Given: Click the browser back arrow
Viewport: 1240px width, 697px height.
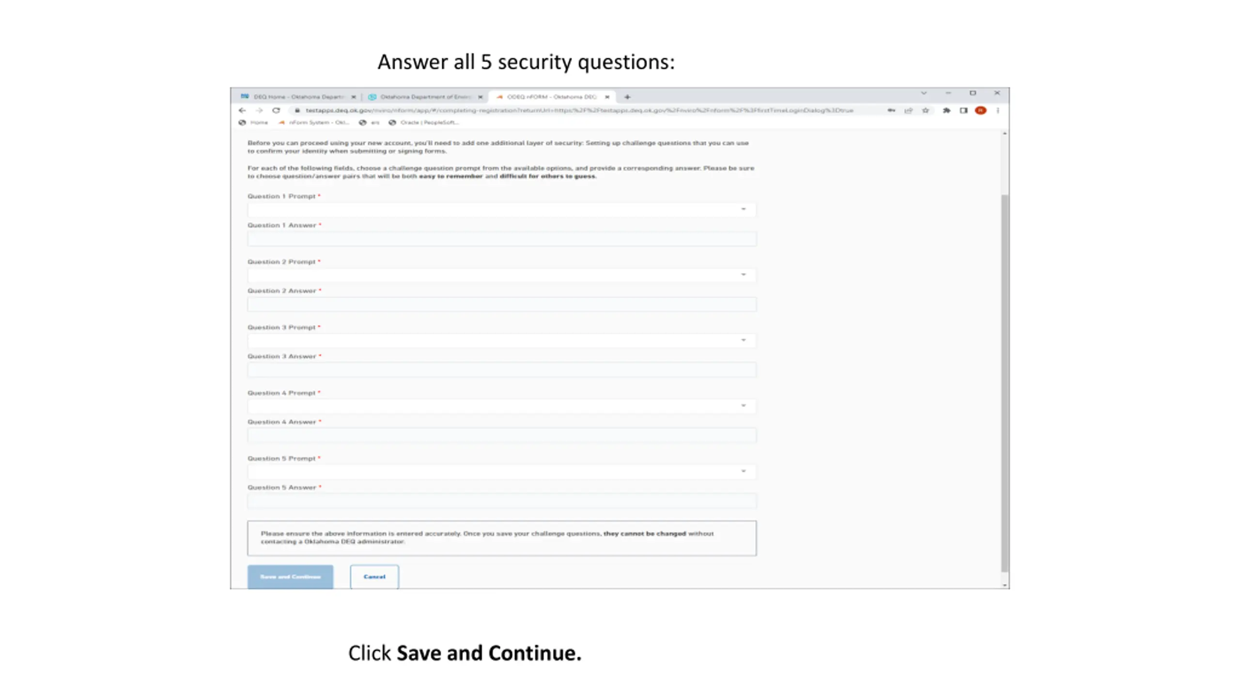Looking at the screenshot, I should coord(242,110).
